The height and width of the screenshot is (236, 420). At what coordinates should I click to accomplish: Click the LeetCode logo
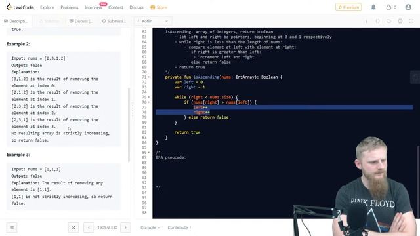coord(20,7)
